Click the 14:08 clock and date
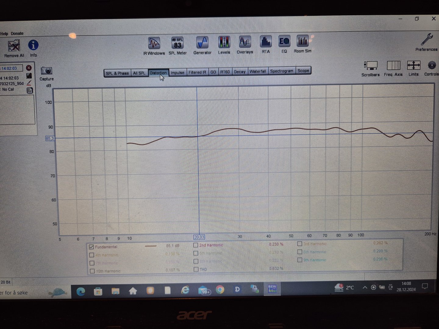This screenshot has width=439, height=329. pyautogui.click(x=406, y=286)
